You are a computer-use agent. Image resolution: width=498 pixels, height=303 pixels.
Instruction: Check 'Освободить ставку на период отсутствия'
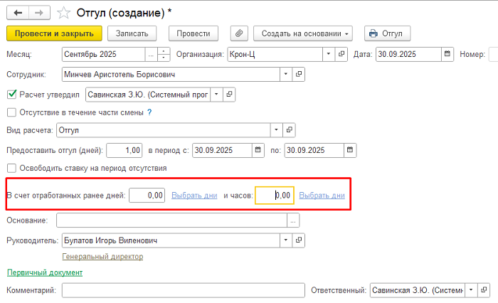(x=11, y=169)
